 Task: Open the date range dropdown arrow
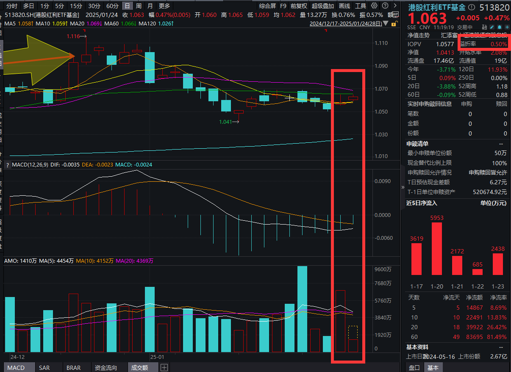[x=385, y=23]
